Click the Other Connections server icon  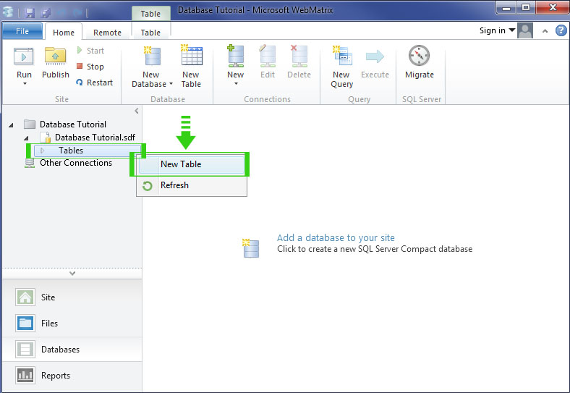[x=29, y=163]
